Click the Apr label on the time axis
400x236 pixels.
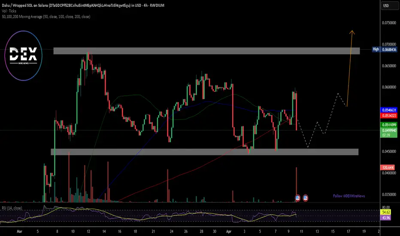click(x=229, y=231)
